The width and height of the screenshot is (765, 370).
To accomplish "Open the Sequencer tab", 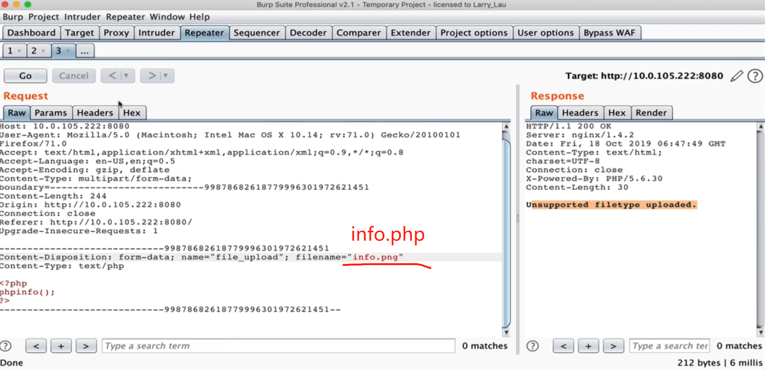I will click(257, 33).
